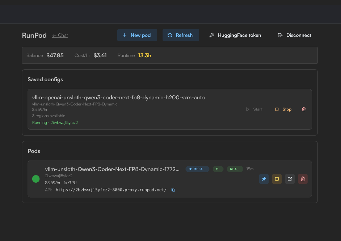The width and height of the screenshot is (341, 241).
Task: Start the saved config via play triangle icon
Action: pos(248,109)
